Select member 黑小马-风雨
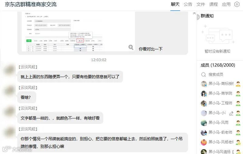The image size is (243, 154). (218, 123)
